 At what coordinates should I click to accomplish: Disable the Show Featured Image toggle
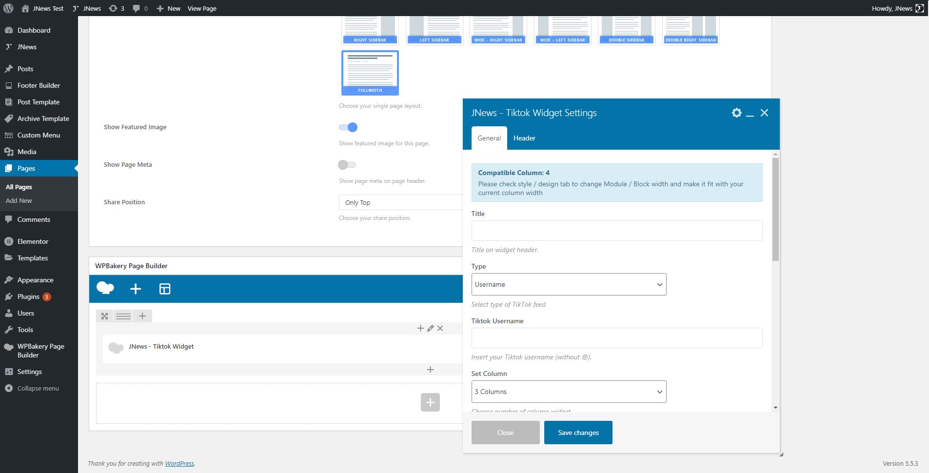(348, 127)
